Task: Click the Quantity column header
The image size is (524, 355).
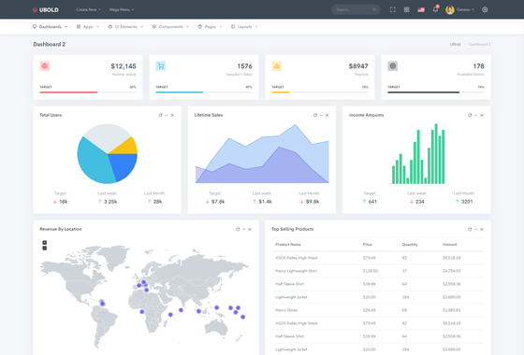Action: [x=410, y=245]
